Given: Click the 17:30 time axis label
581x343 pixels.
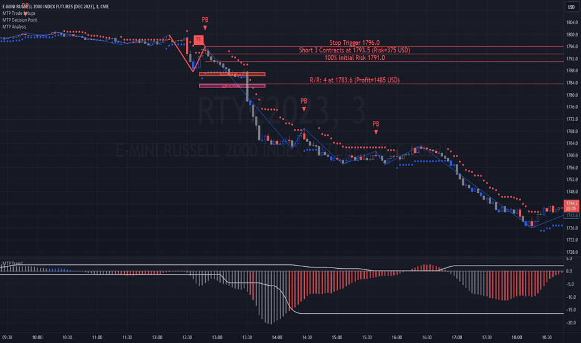Looking at the screenshot, I should coord(487,337).
